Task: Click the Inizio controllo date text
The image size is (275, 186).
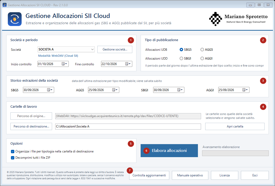Action: coord(46,64)
